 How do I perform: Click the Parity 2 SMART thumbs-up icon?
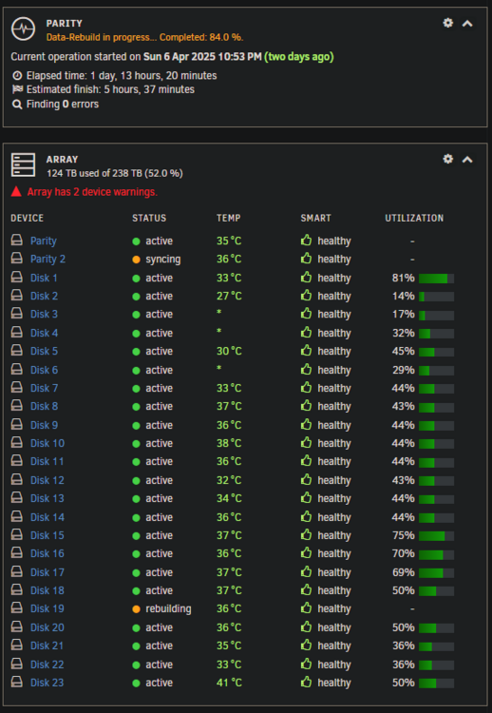point(306,259)
